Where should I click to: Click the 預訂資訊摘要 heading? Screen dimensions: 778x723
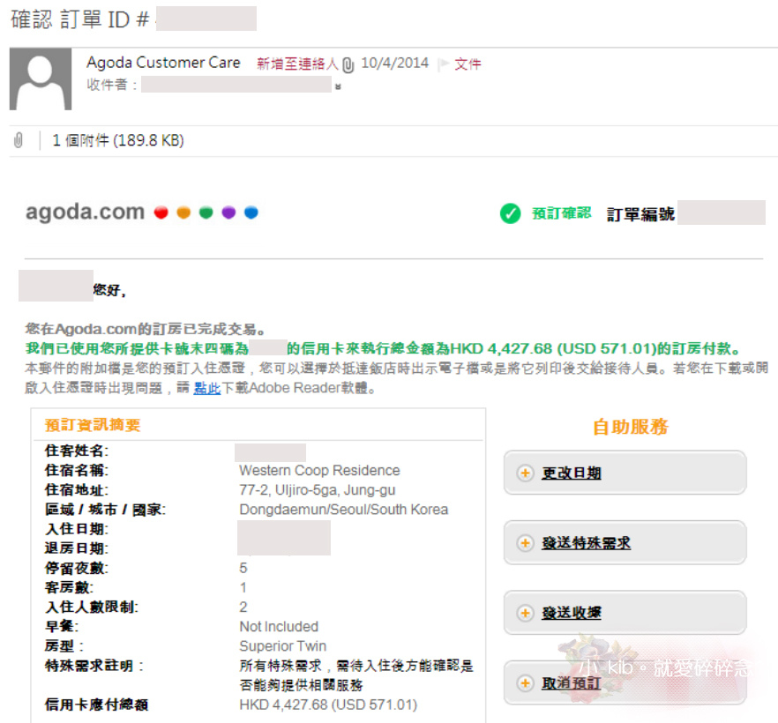coord(93,425)
